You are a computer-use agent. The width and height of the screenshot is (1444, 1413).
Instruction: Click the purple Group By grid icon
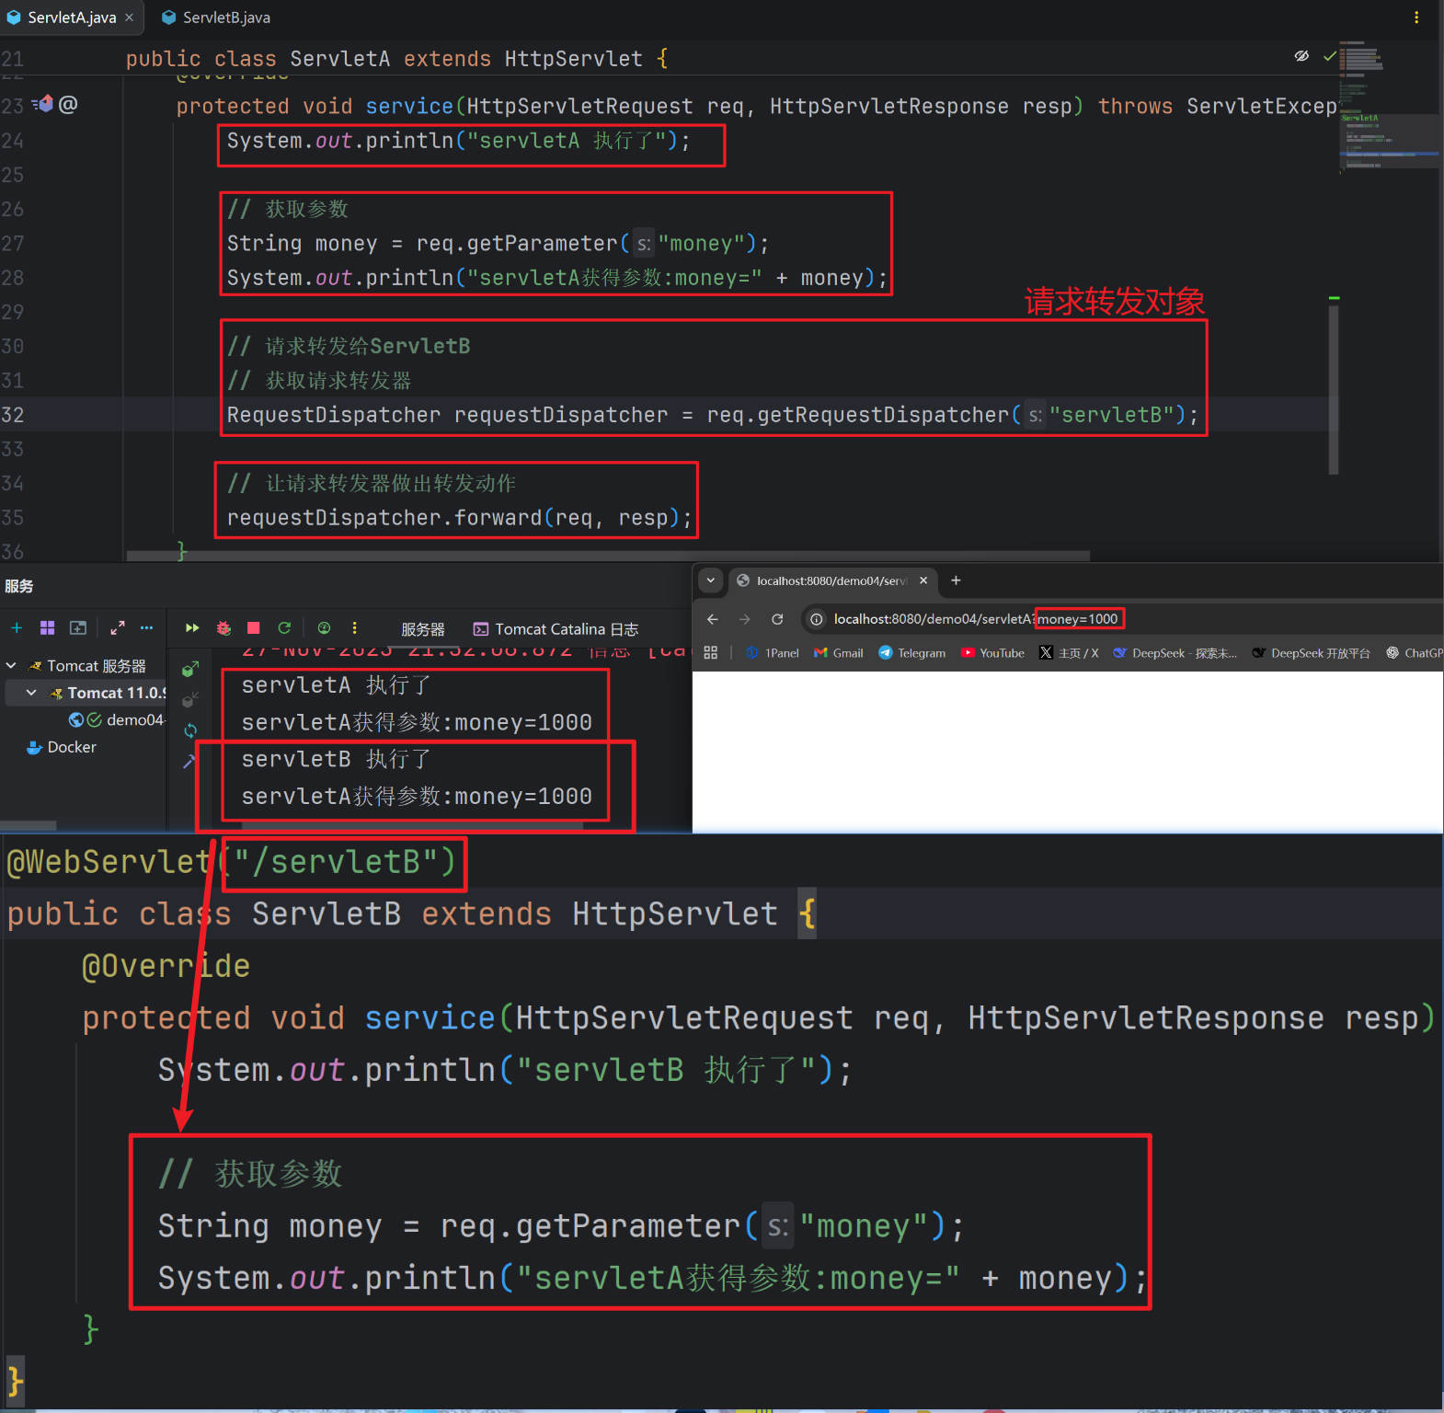[x=47, y=628]
